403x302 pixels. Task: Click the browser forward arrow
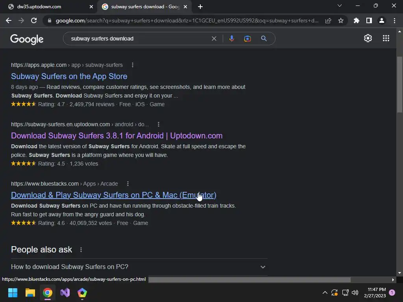[x=21, y=20]
